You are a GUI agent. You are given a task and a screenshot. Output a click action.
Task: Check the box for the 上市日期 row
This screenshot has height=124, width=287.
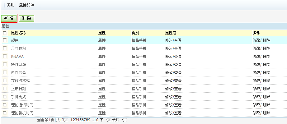[x=5, y=89]
